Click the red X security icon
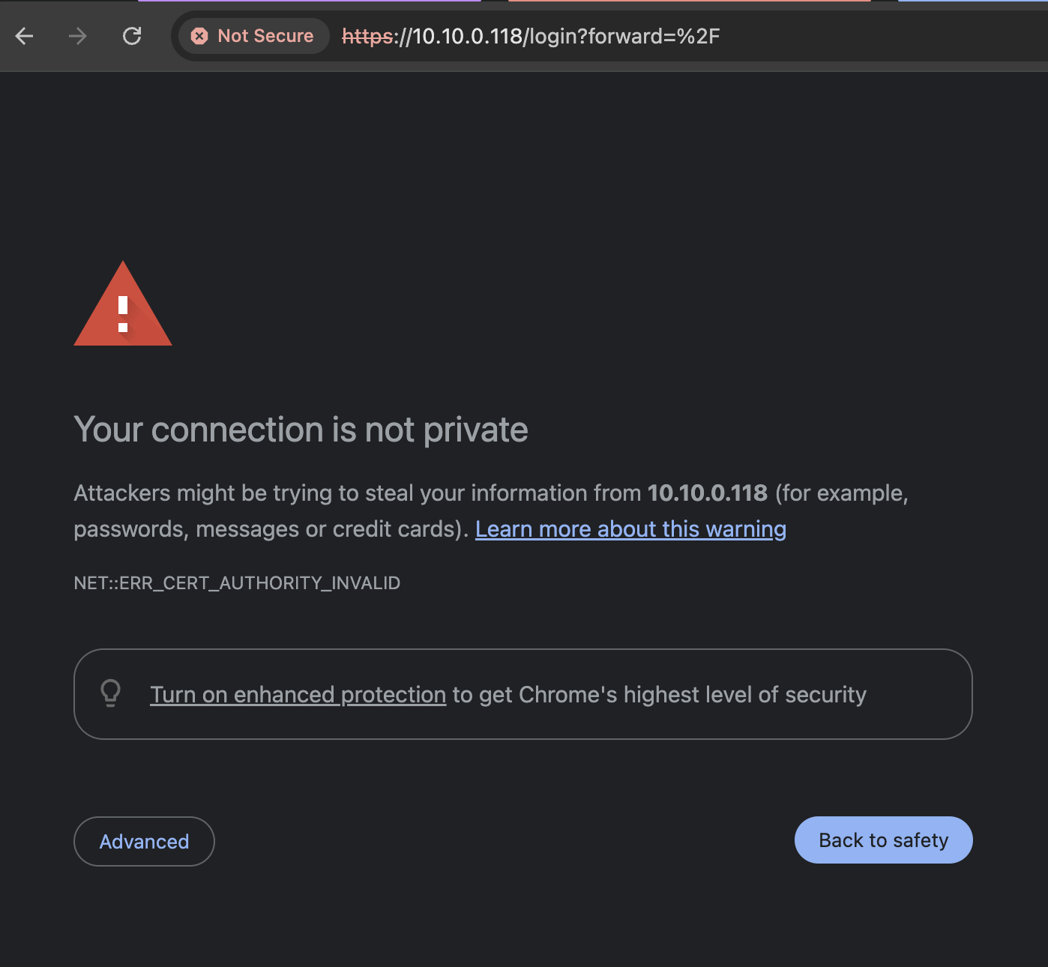The image size is (1048, 967). [199, 36]
